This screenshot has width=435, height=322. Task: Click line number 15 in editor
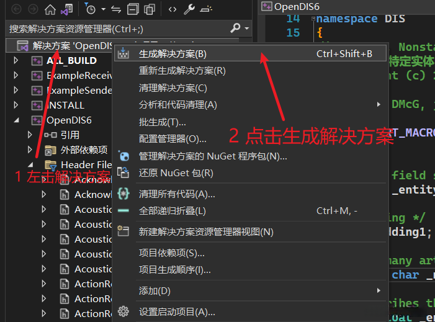[x=293, y=33]
